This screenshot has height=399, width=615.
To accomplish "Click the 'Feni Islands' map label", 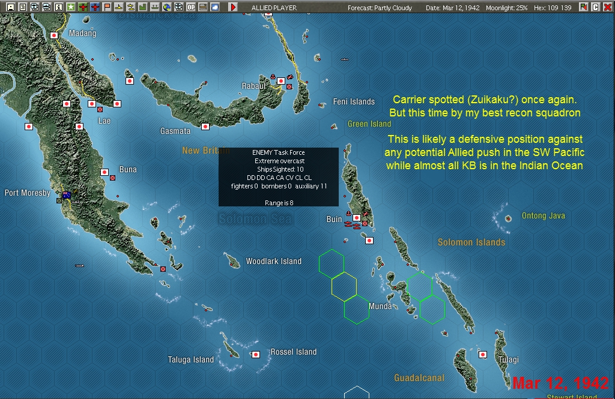I will [x=354, y=101].
